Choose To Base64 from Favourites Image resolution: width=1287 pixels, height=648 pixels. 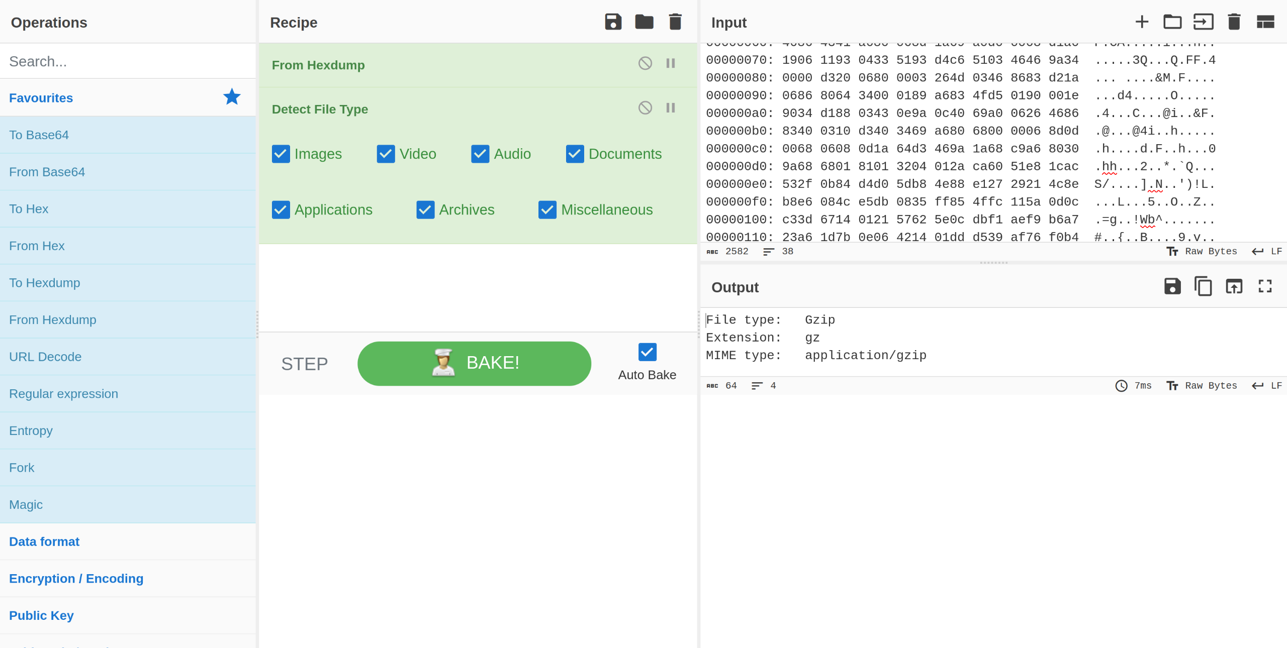(39, 135)
